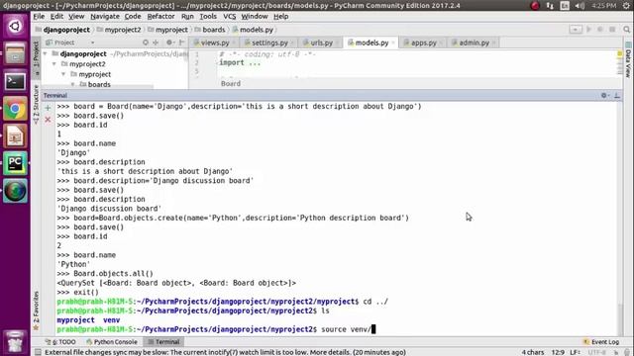Open the sound volume indicator
This screenshot has height=356, width=634.
580,6
